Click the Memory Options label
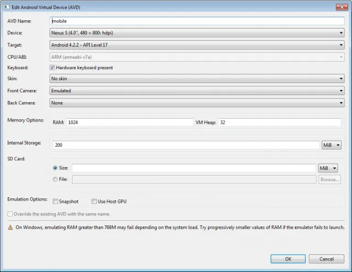The image size is (352, 272). point(25,120)
